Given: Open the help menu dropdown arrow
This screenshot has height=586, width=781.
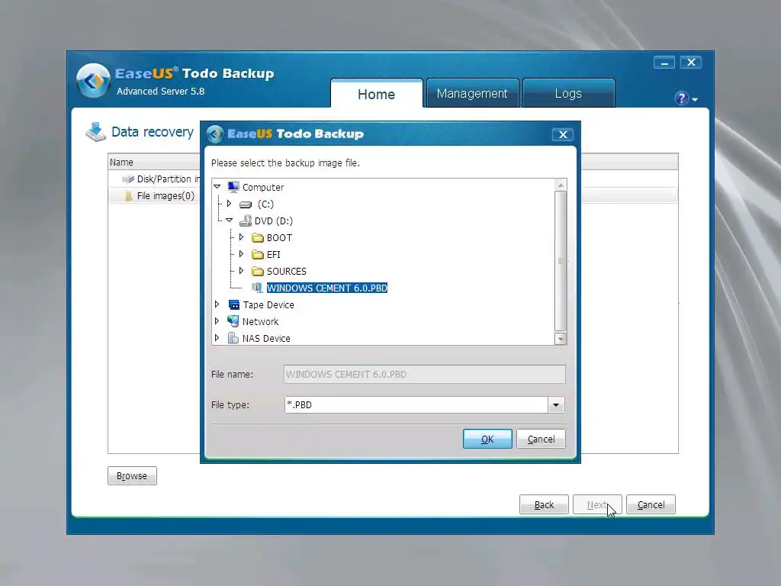Looking at the screenshot, I should click(695, 100).
